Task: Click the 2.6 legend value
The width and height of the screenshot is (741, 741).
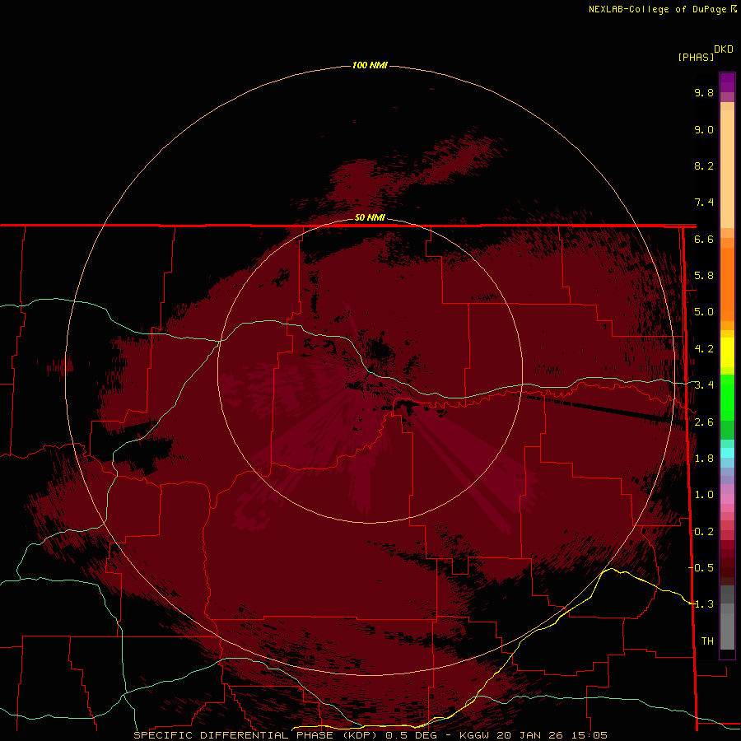Action: coord(704,422)
